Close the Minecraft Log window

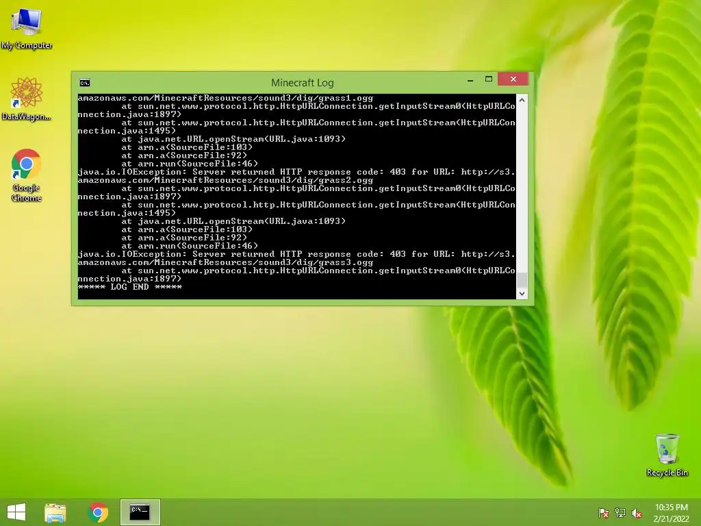coord(513,79)
